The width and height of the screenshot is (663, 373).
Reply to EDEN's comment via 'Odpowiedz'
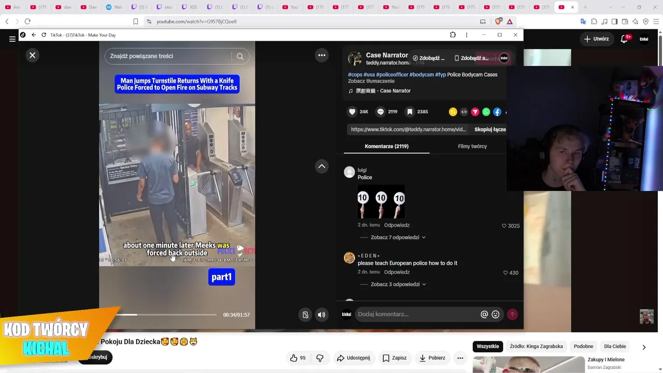pyautogui.click(x=397, y=272)
